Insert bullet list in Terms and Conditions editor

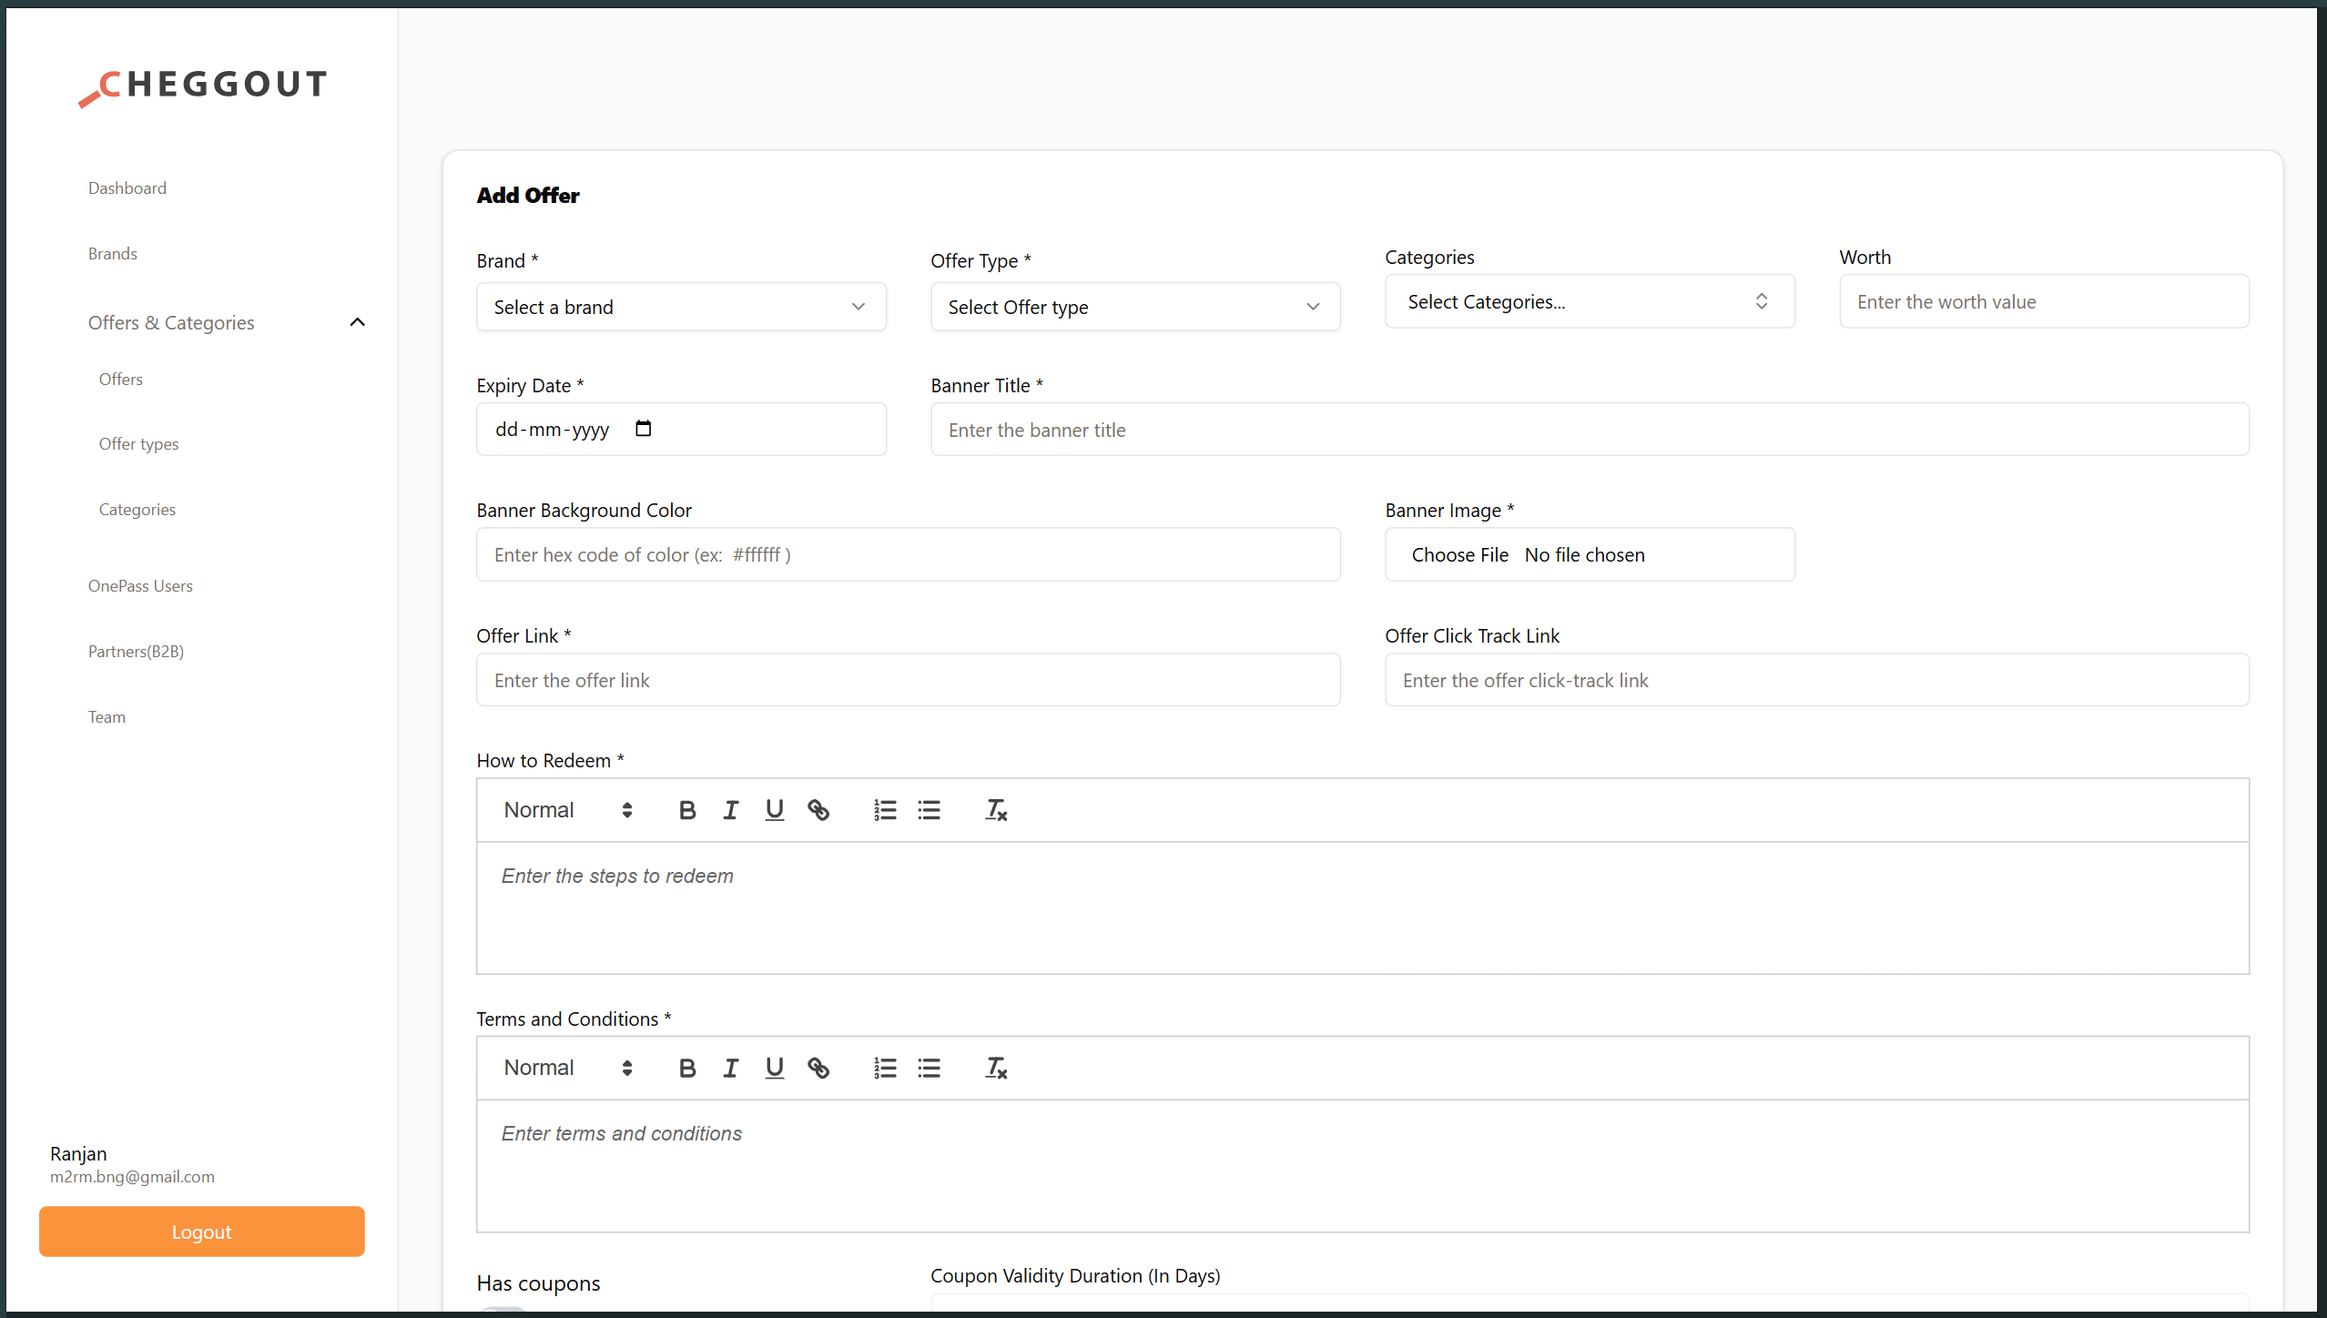click(929, 1068)
